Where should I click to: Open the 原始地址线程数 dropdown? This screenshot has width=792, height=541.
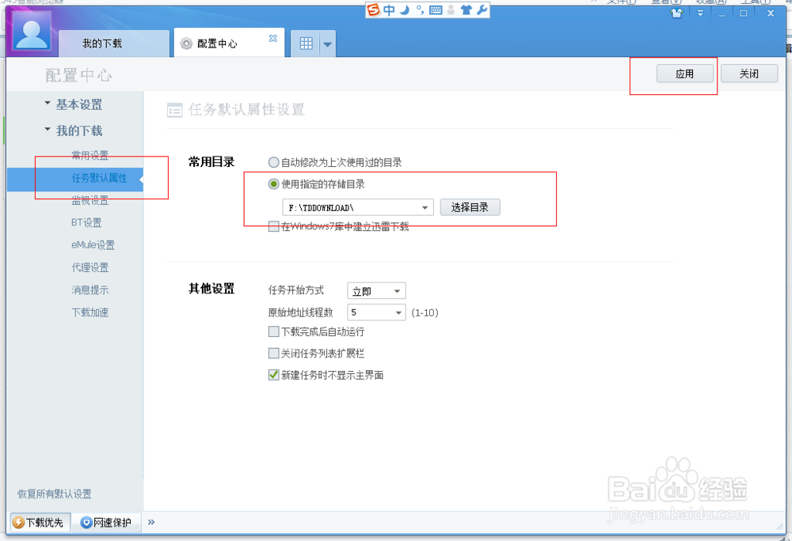pos(375,312)
